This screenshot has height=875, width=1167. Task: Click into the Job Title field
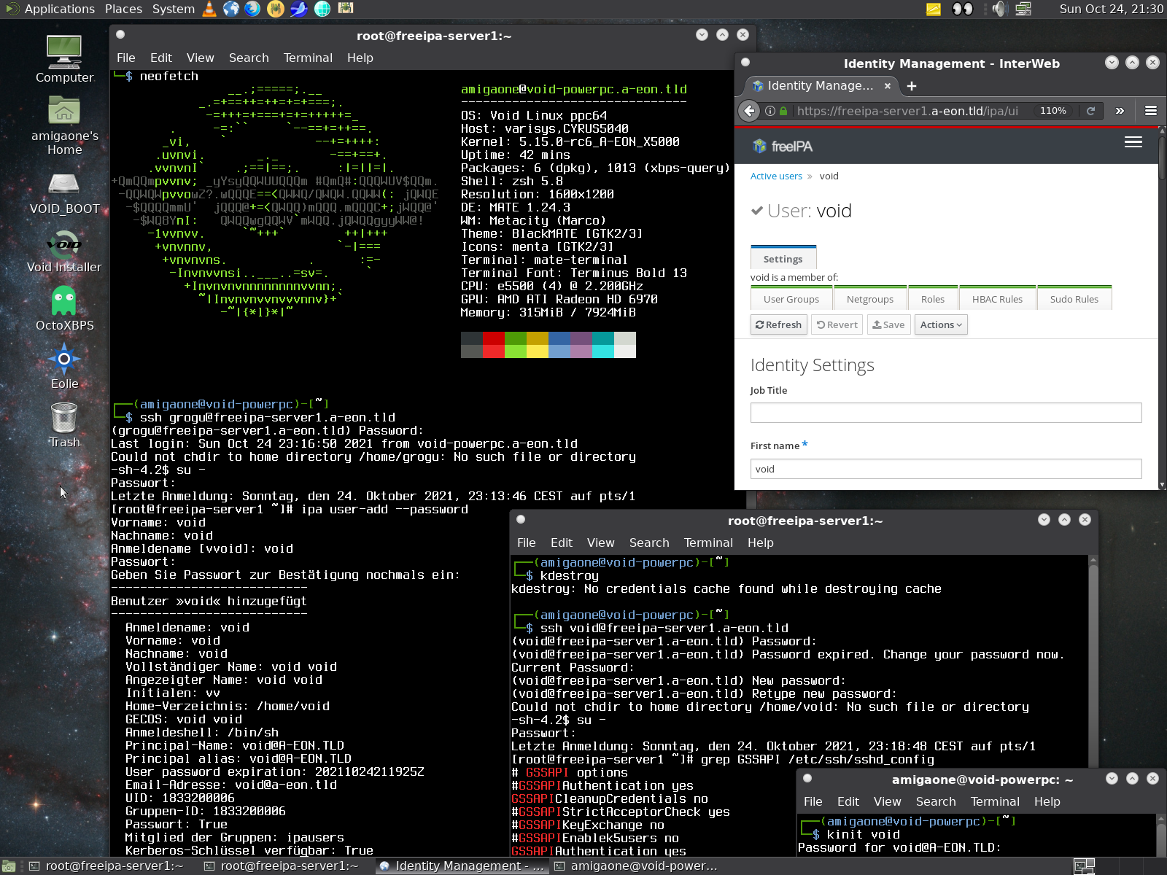point(946,413)
